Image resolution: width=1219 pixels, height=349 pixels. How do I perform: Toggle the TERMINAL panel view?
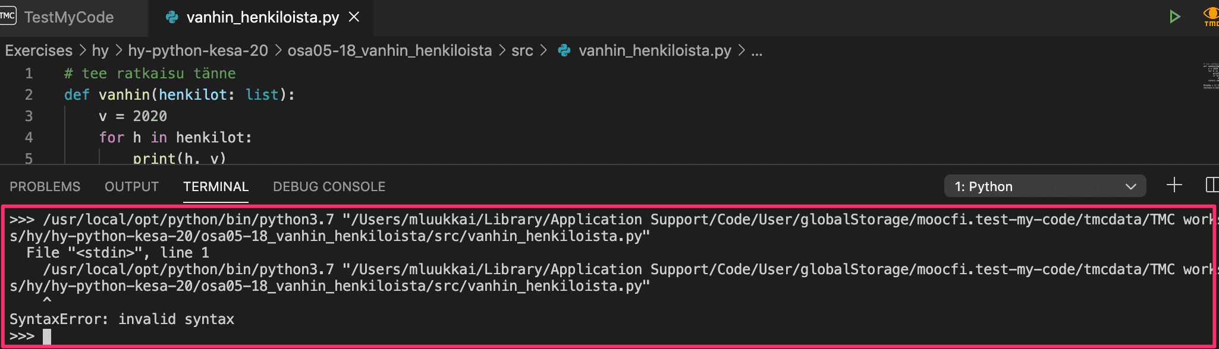coord(215,186)
